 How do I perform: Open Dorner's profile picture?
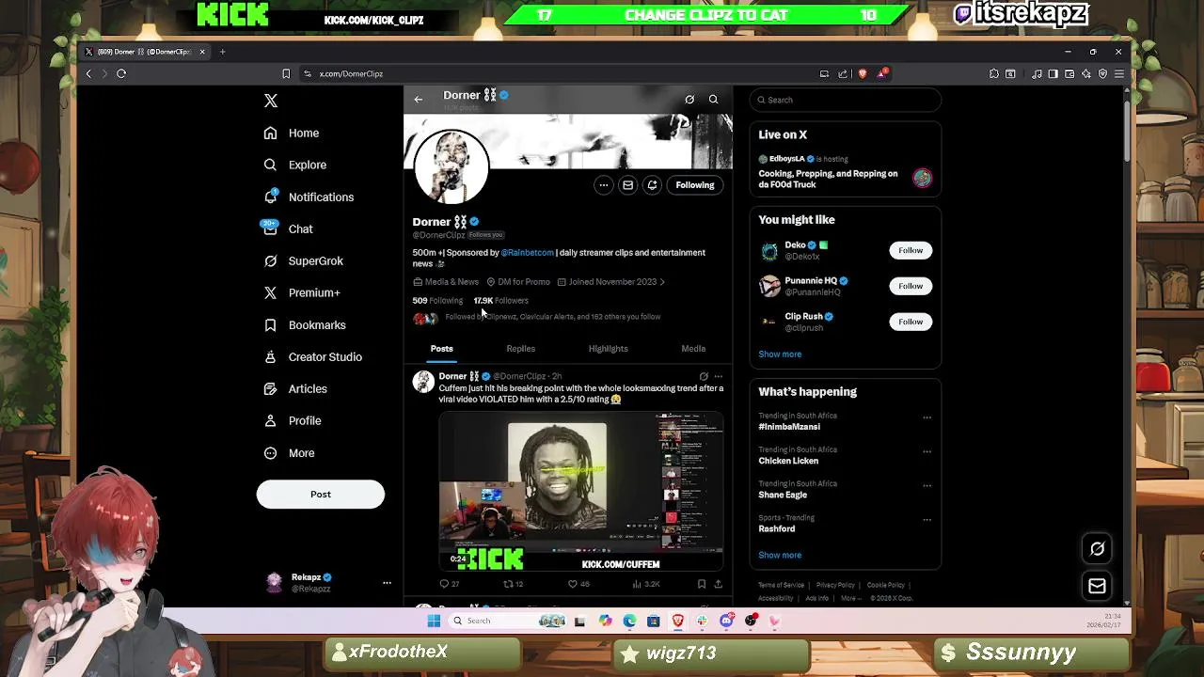coord(451,167)
